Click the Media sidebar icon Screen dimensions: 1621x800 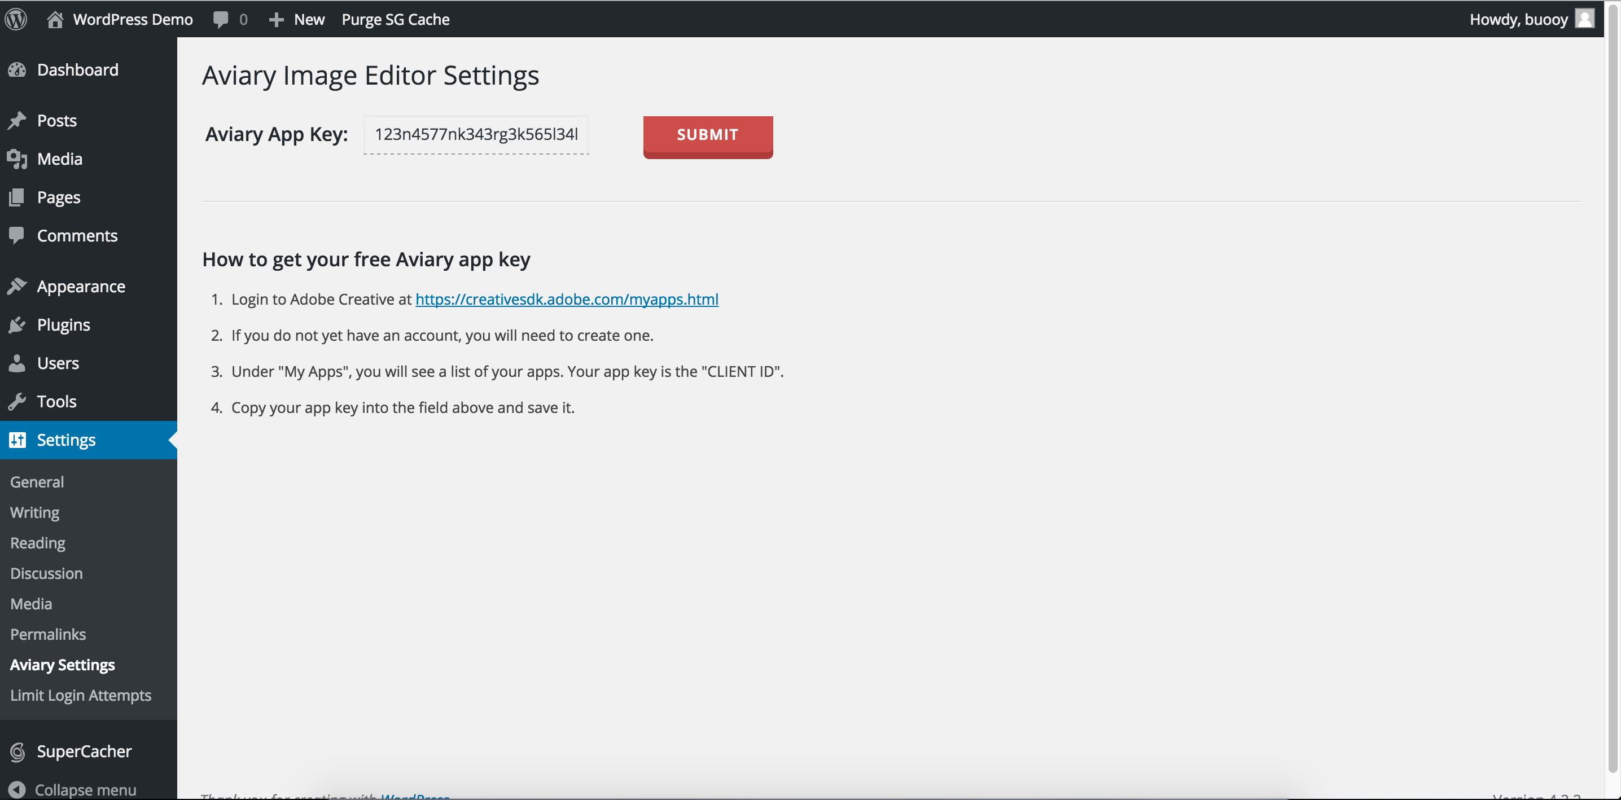coord(17,159)
